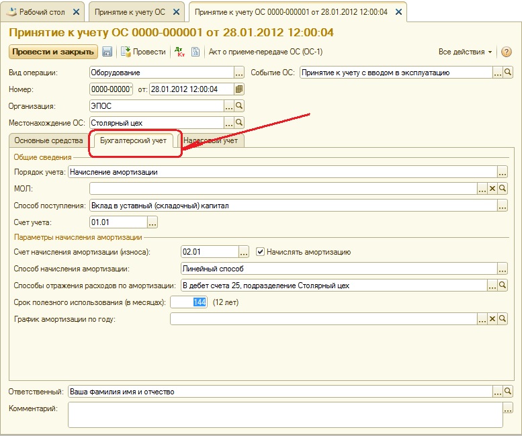Open selection for Способы отражения расходов
The height and width of the screenshot is (436, 522).
point(492,286)
